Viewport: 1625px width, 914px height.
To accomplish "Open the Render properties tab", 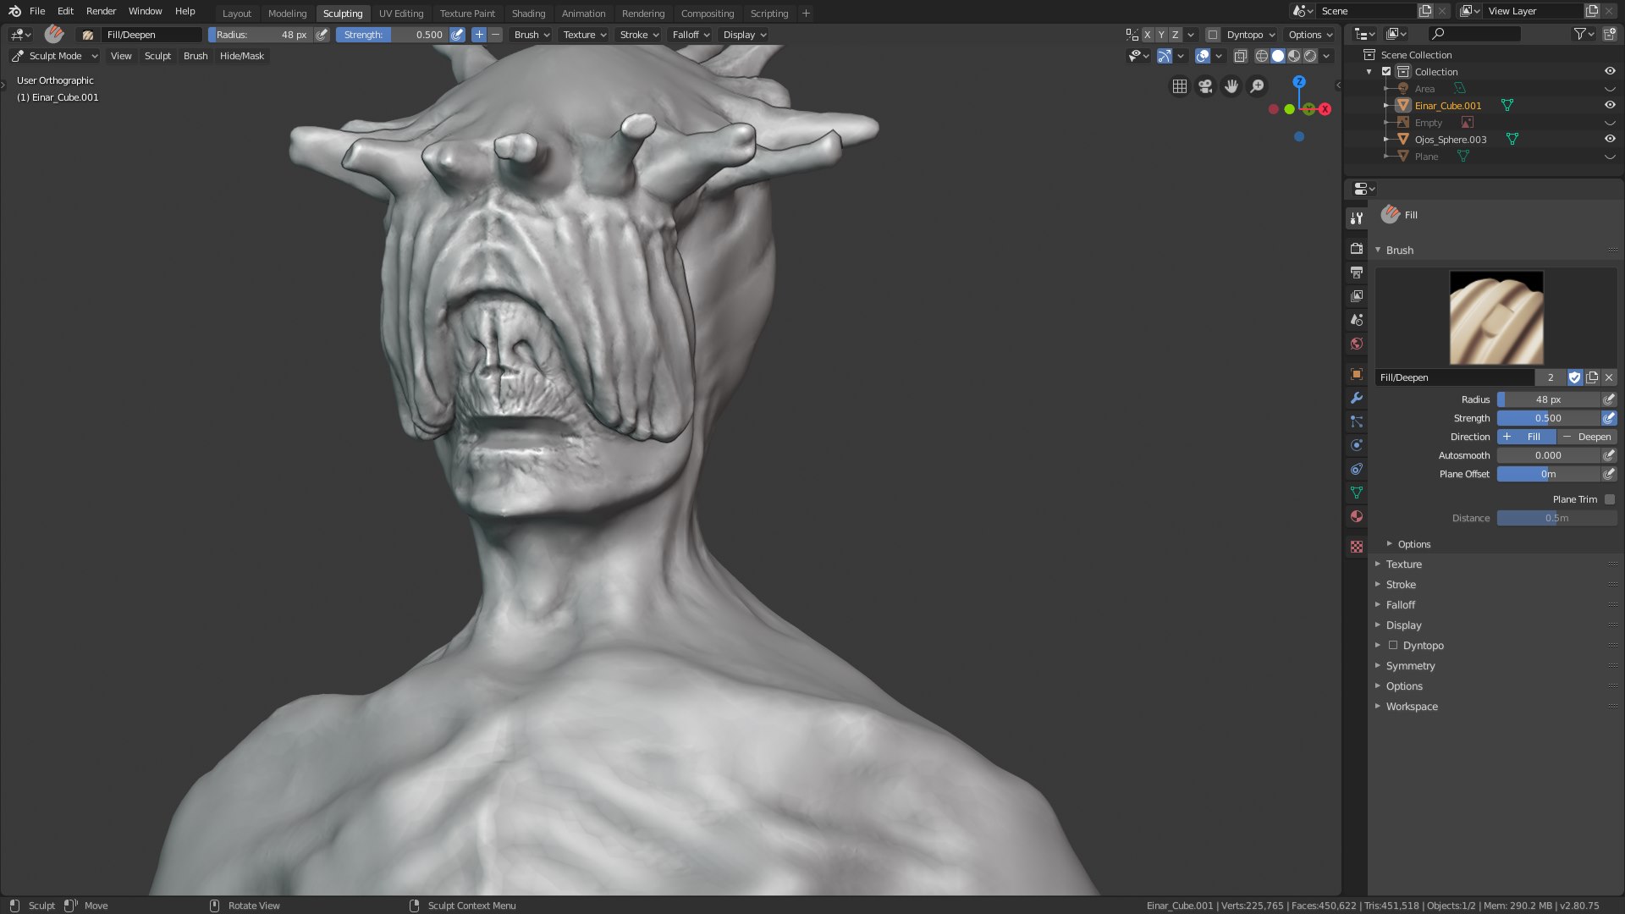I will tap(1357, 249).
